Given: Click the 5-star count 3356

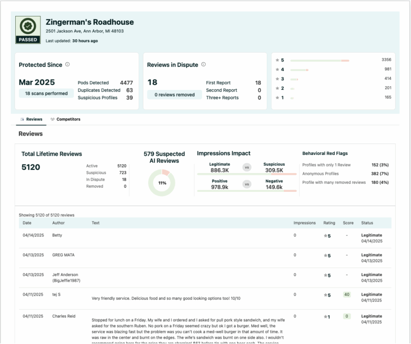Looking at the screenshot, I should point(387,60).
